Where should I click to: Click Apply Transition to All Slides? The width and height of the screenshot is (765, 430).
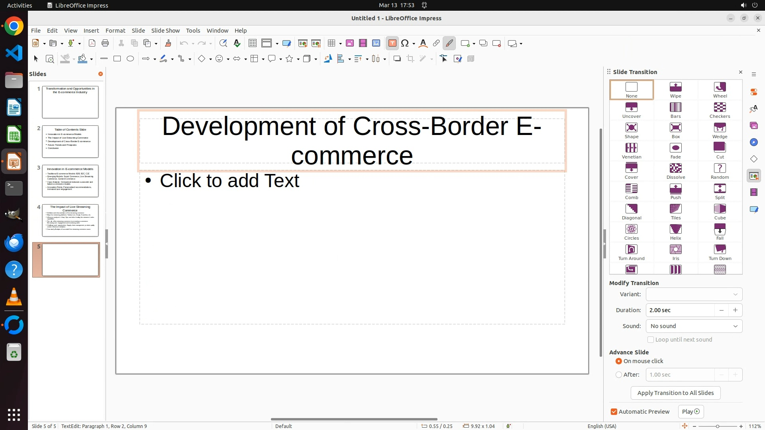[x=675, y=393]
